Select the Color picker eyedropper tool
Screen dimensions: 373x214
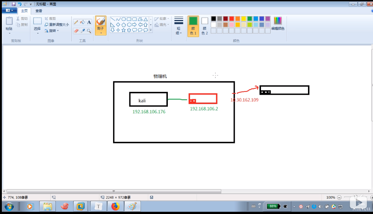pos(82,31)
